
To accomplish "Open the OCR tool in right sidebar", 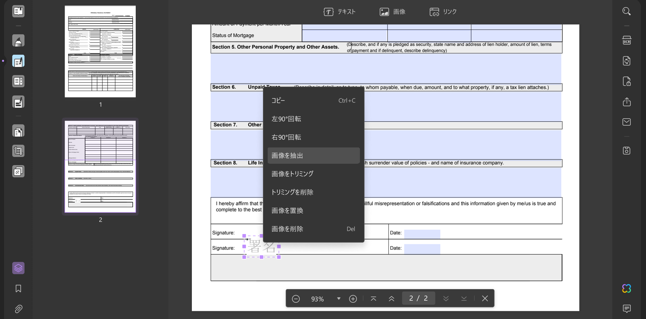I will point(627,40).
